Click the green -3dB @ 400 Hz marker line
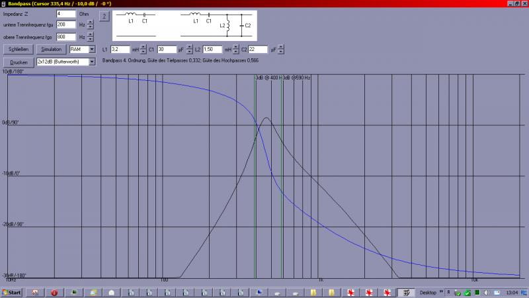The width and height of the screenshot is (529, 298). point(255,179)
